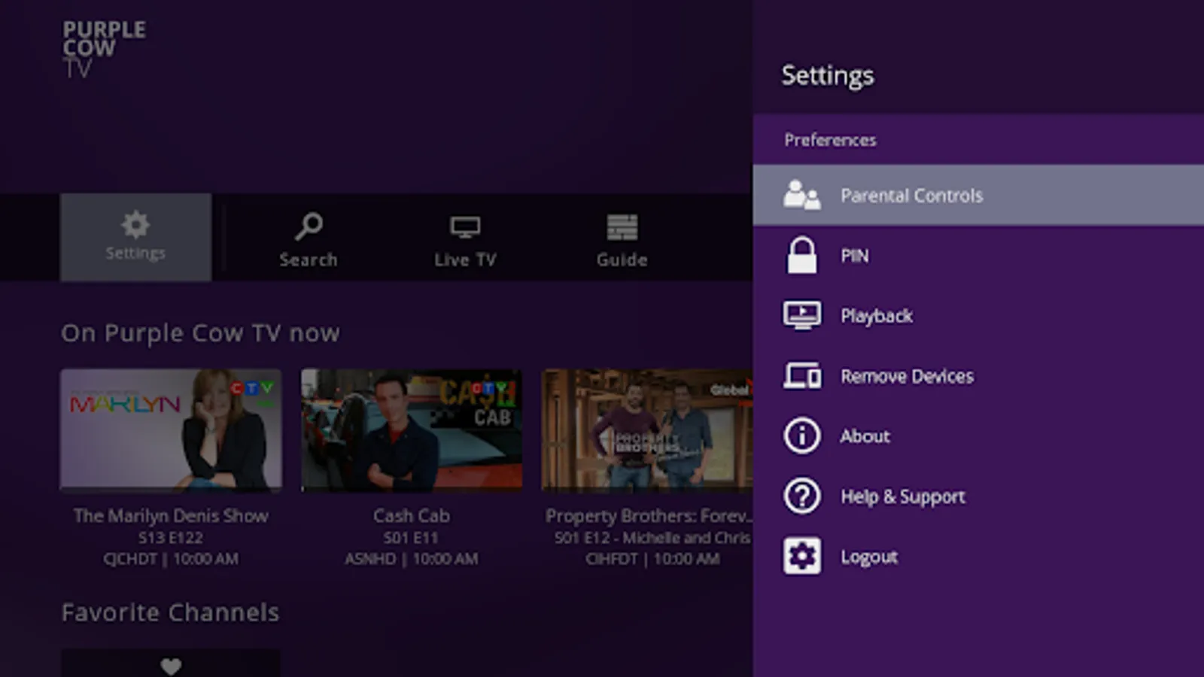Go to Live TV label
The width and height of the screenshot is (1204, 677).
(x=465, y=260)
